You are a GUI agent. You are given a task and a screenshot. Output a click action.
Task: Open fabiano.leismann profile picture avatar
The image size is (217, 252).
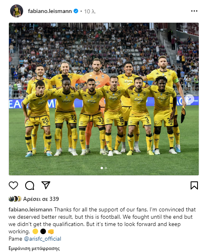point(17,11)
